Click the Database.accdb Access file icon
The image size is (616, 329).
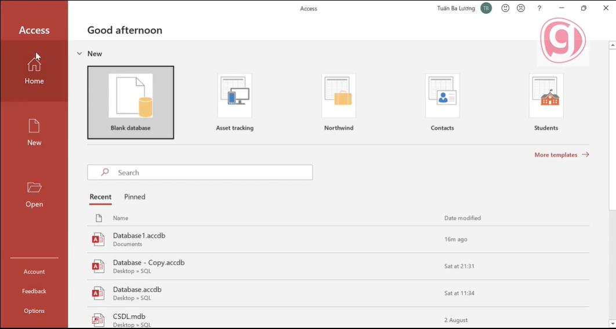point(98,293)
